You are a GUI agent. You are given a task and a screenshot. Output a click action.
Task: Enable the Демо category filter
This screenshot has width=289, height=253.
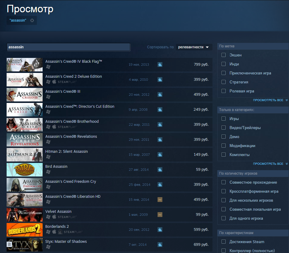[x=224, y=137]
